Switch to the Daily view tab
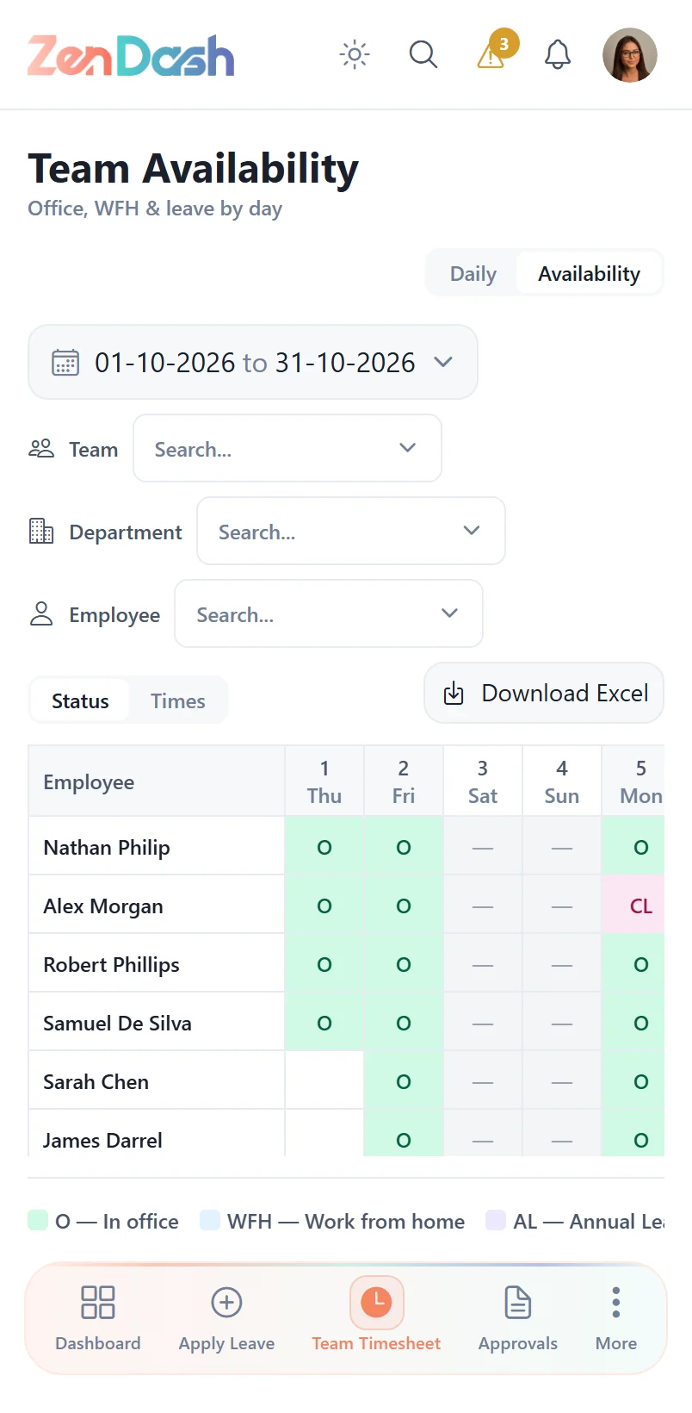692x1413 pixels. (x=473, y=273)
